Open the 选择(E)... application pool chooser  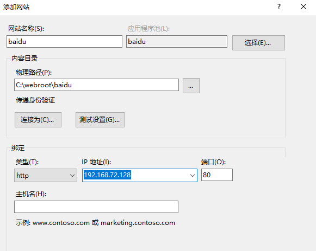[x=258, y=43]
